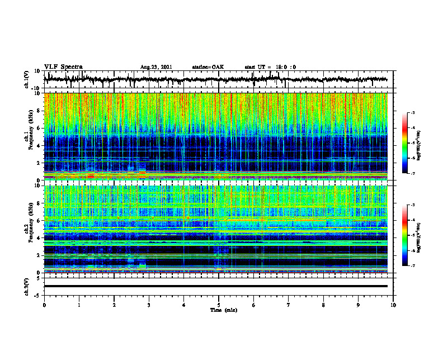Click the "start UT = 18:0 :0" label
Screen dimensions: 443x342
pyautogui.click(x=270, y=67)
